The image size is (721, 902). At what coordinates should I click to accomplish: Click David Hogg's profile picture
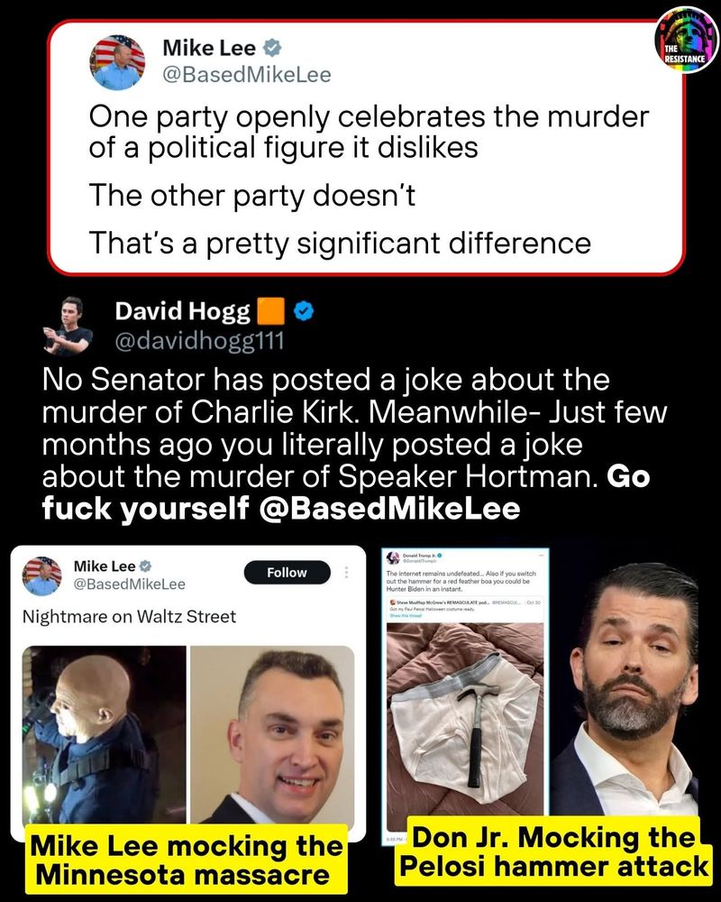pos(68,326)
